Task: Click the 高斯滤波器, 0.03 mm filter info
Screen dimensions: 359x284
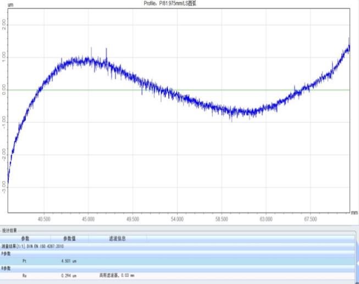Action: (117, 275)
